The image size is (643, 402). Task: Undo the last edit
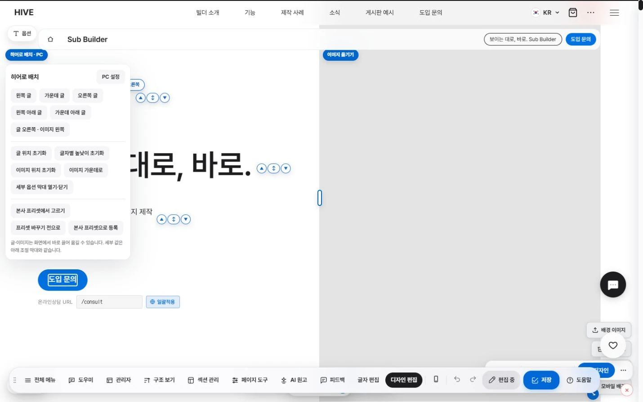pyautogui.click(x=457, y=379)
